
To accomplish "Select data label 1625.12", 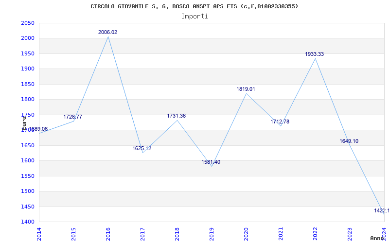I will [141, 148].
